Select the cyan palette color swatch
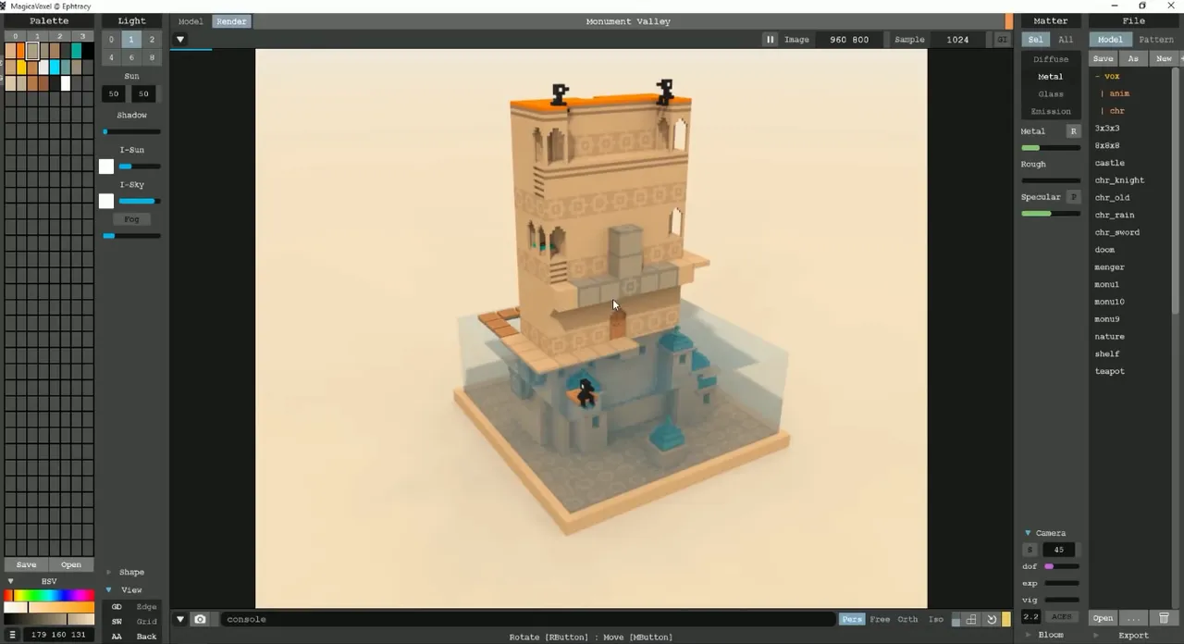This screenshot has height=644, width=1184. coord(55,67)
